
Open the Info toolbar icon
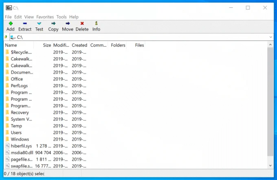coord(96,23)
